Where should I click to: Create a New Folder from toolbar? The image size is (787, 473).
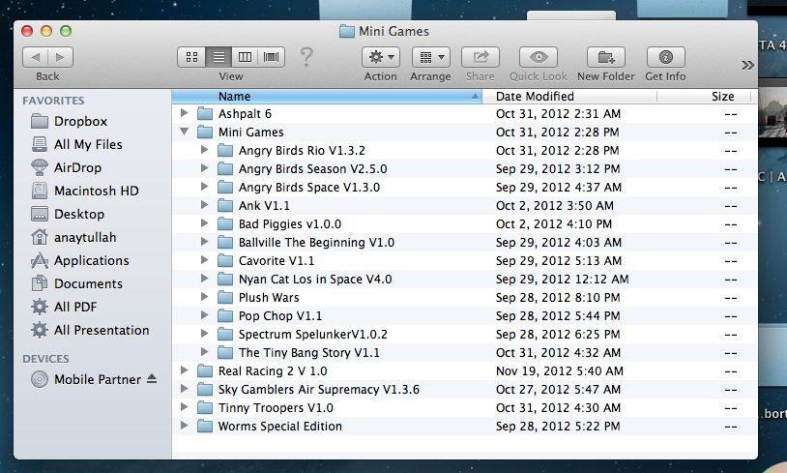click(606, 57)
